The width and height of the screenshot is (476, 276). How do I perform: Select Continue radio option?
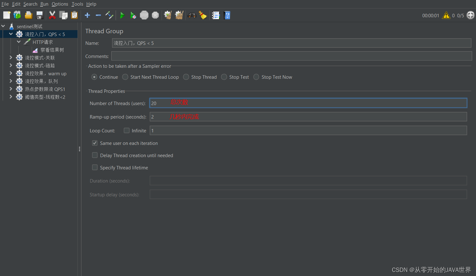[x=94, y=77]
